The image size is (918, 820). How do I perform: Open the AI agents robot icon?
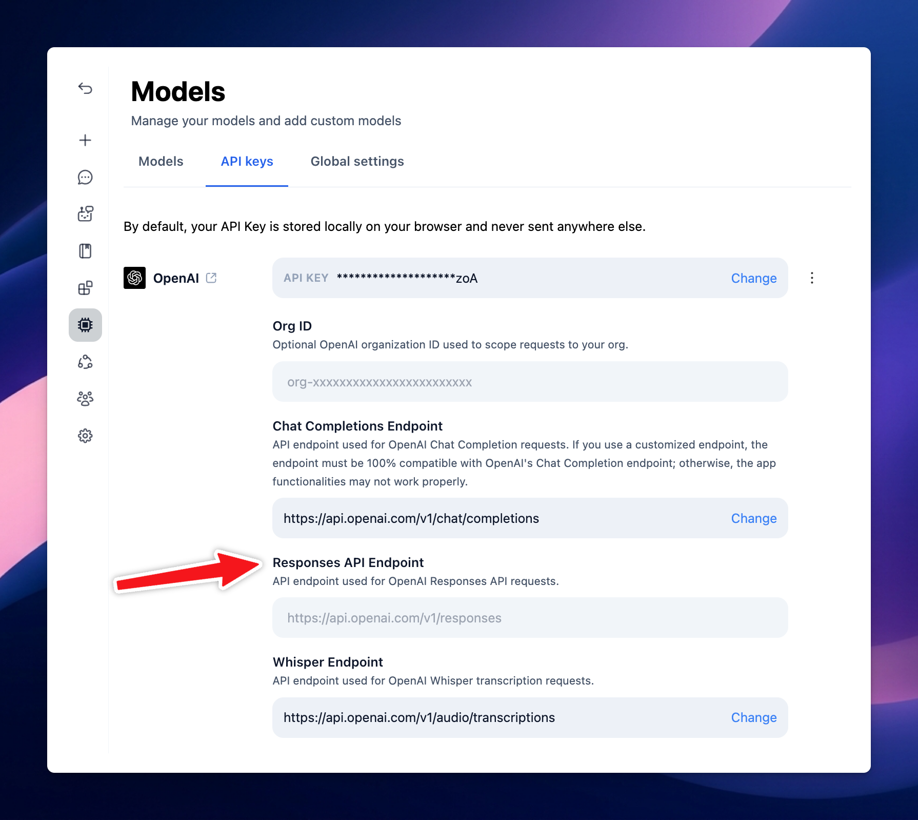[85, 214]
